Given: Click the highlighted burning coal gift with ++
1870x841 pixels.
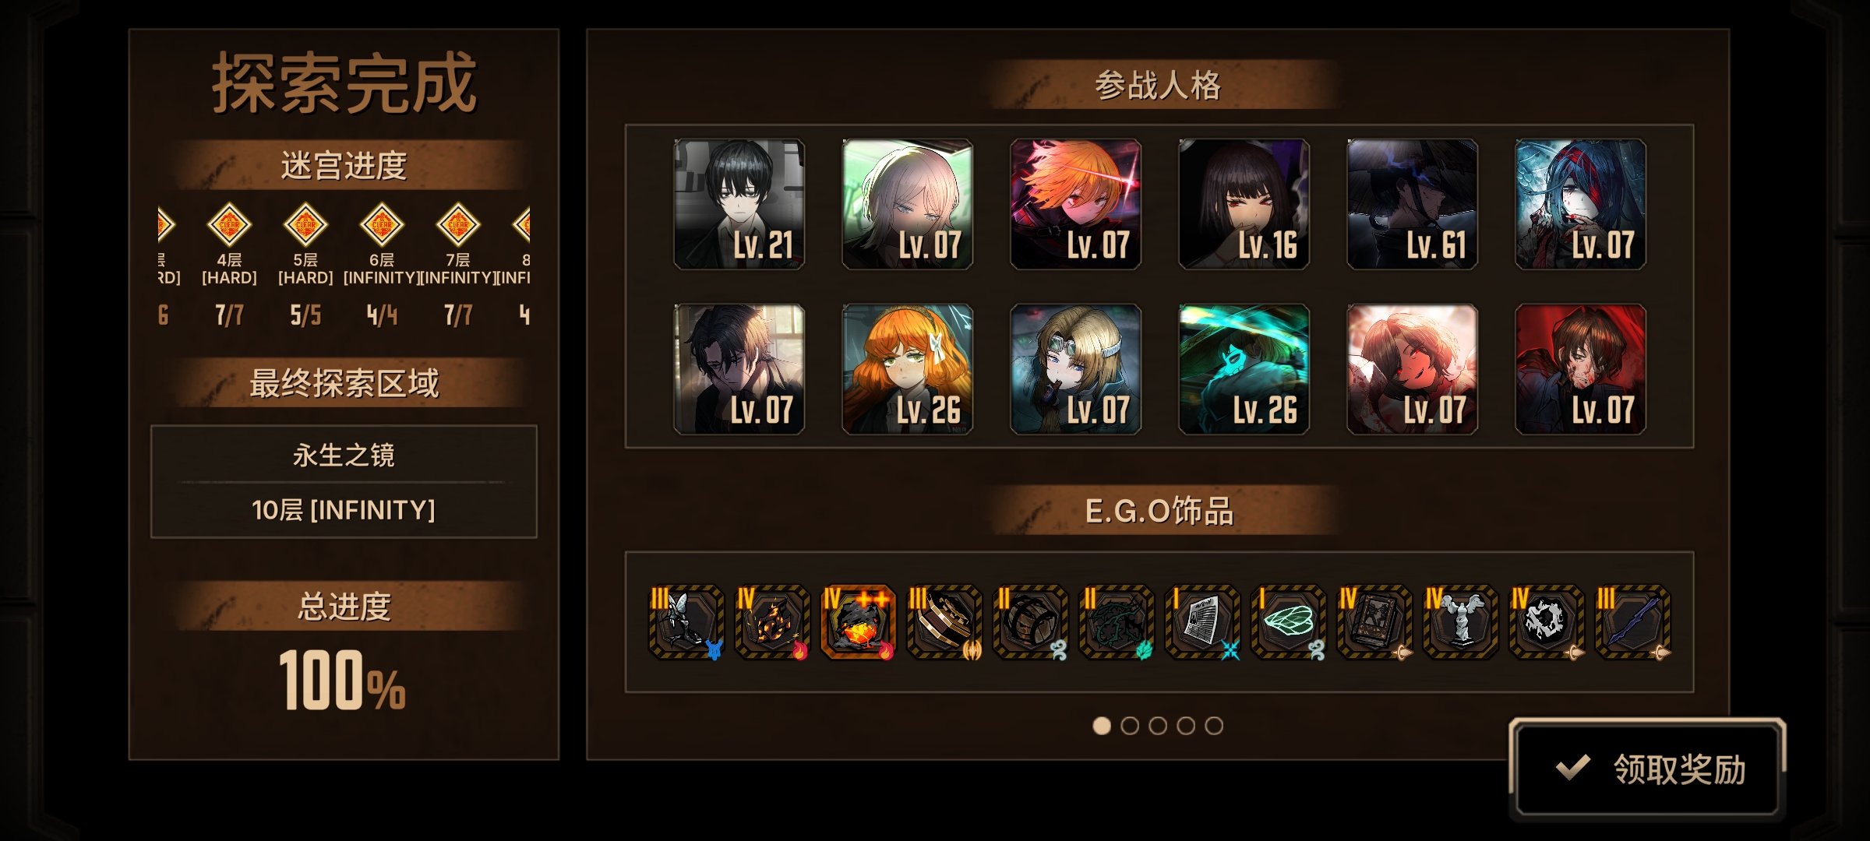Looking at the screenshot, I should point(859,622).
